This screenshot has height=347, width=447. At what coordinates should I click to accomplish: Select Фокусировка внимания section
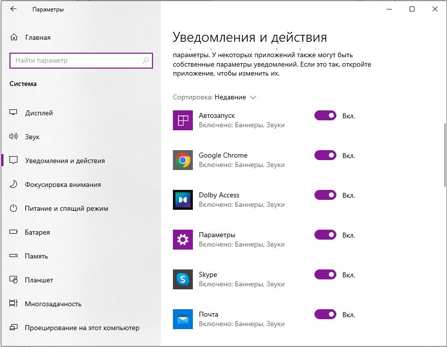click(x=81, y=184)
